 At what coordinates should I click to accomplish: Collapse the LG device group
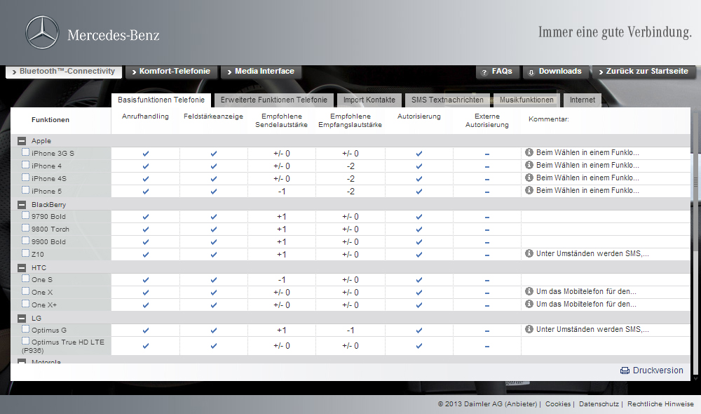pyautogui.click(x=22, y=318)
